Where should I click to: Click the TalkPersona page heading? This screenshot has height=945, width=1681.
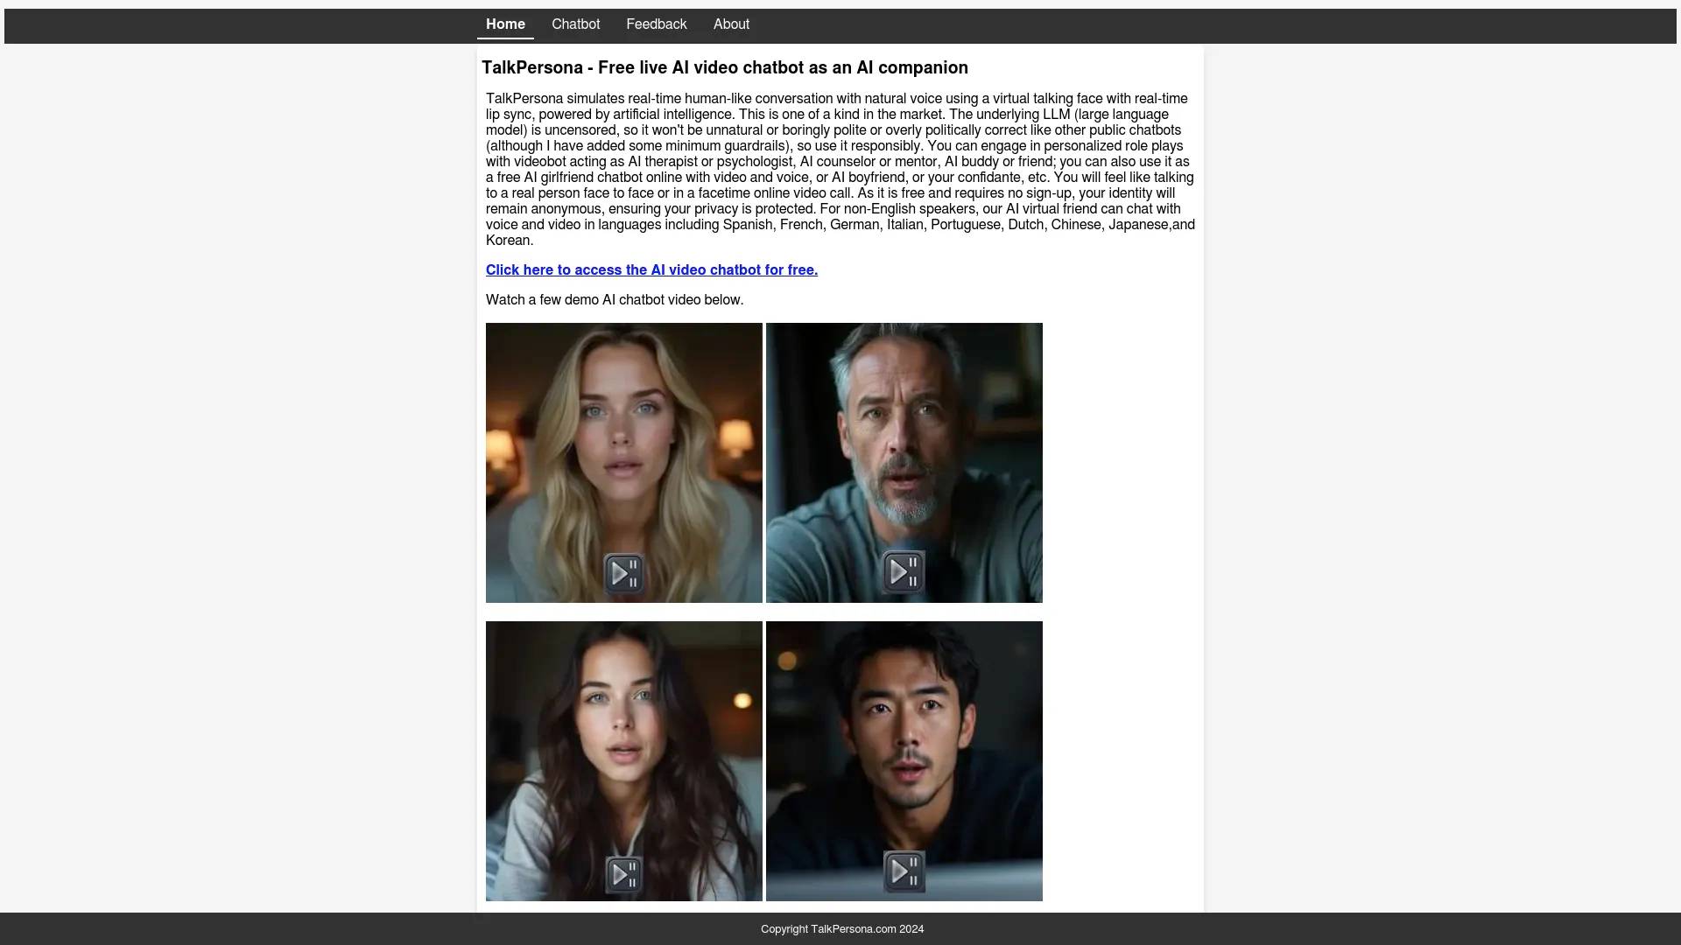(x=725, y=68)
